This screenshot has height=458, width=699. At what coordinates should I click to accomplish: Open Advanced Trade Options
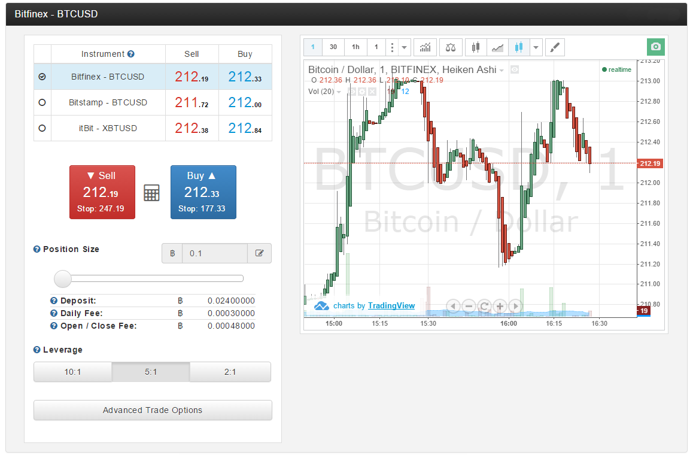pos(153,410)
